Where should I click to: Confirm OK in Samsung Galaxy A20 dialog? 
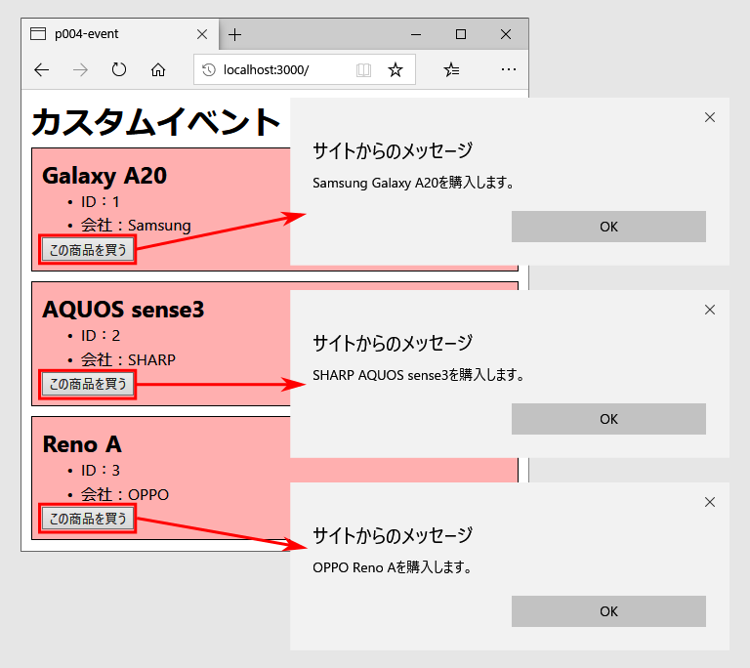coord(608,227)
